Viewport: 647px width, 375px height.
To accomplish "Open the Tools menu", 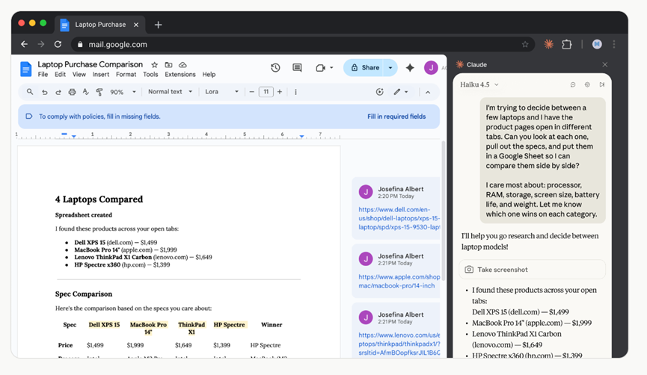I will pyautogui.click(x=150, y=75).
